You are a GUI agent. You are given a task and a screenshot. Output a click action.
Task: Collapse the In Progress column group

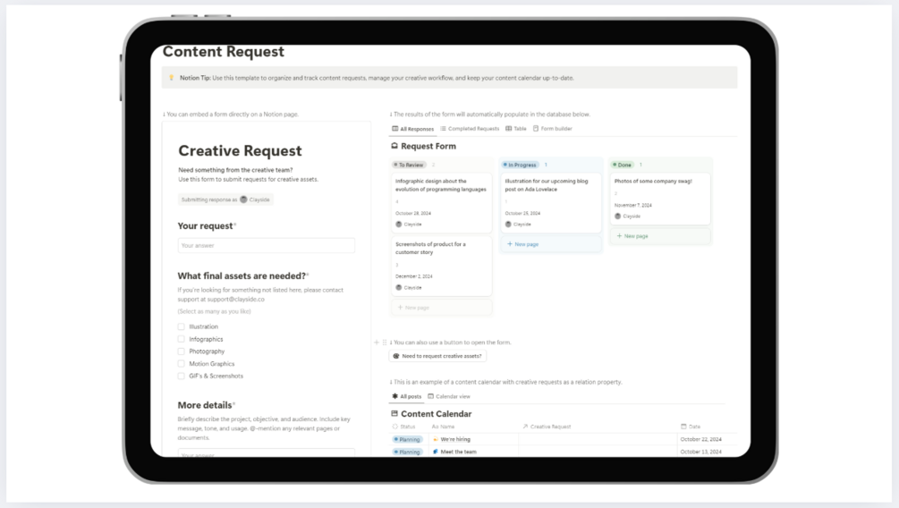[520, 165]
